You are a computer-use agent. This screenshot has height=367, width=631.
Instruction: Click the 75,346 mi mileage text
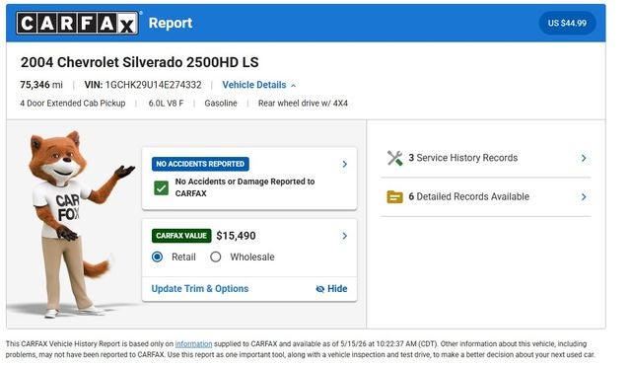click(41, 85)
